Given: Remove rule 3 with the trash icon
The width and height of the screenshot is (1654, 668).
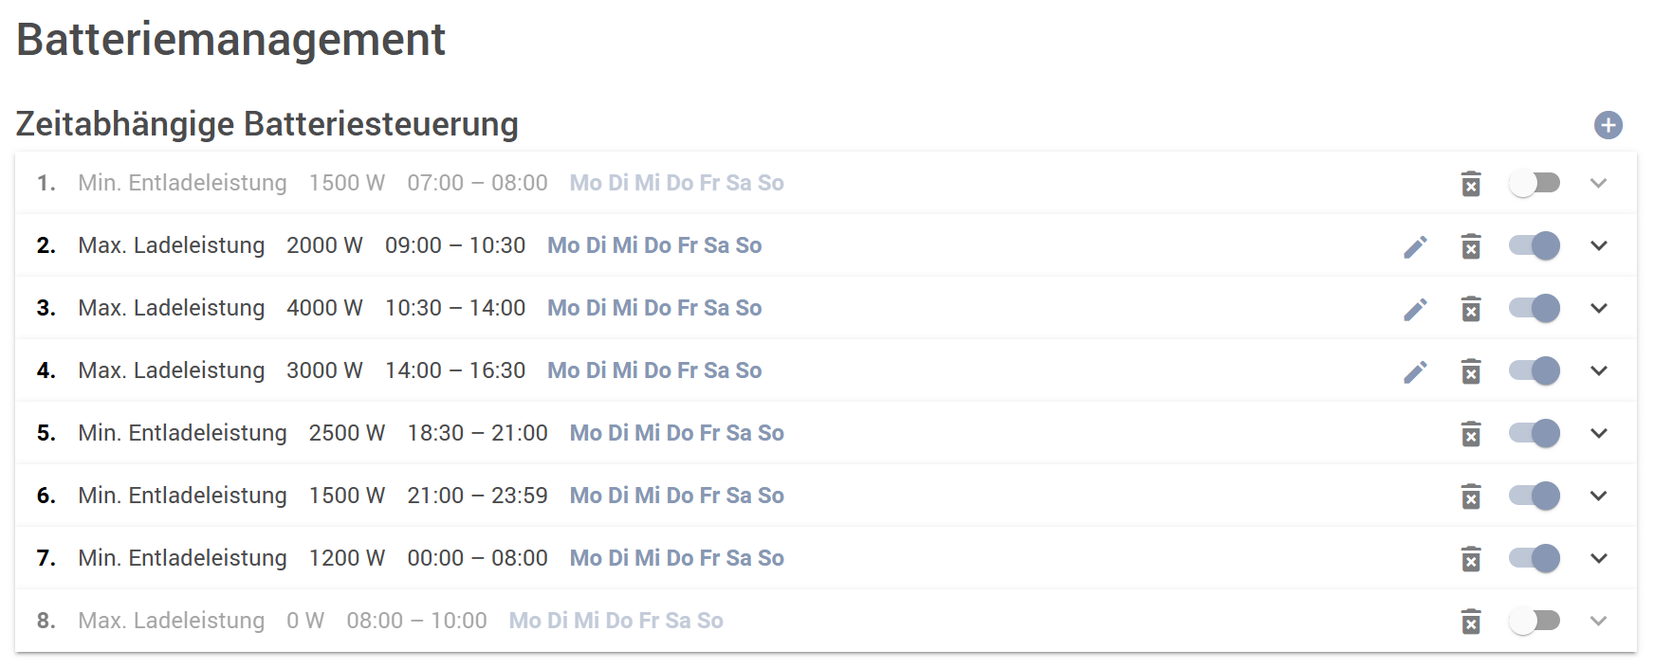Looking at the screenshot, I should (x=1471, y=309).
